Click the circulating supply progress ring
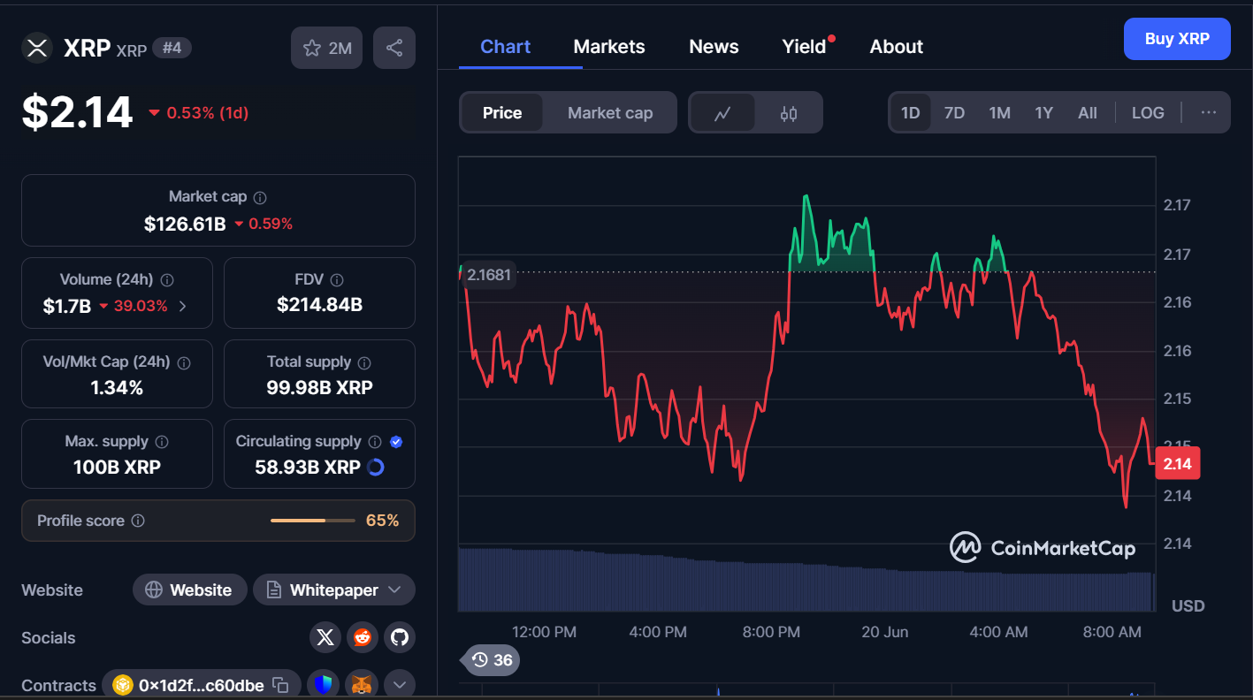 click(x=376, y=467)
